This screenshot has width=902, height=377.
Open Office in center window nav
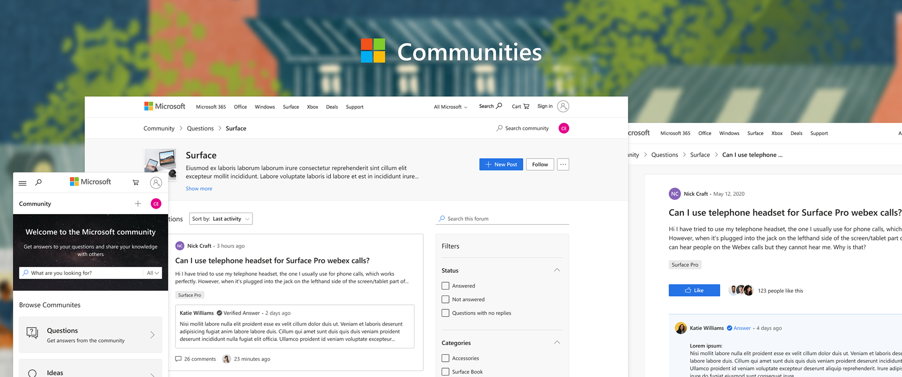tap(240, 107)
